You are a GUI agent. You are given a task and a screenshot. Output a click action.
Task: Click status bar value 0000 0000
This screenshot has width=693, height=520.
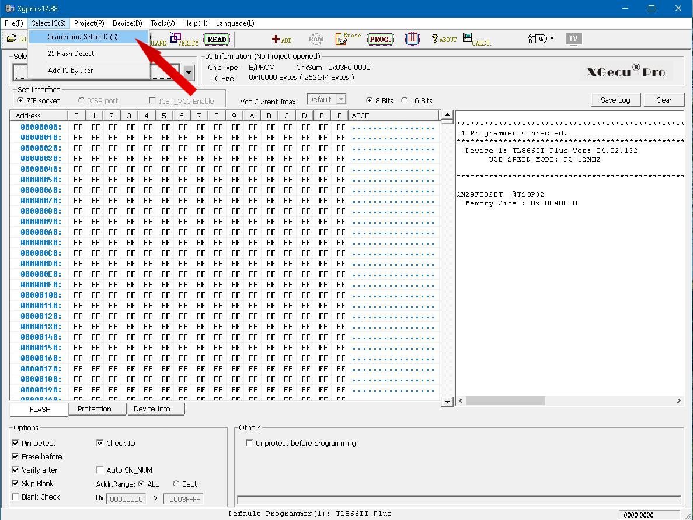coord(638,515)
